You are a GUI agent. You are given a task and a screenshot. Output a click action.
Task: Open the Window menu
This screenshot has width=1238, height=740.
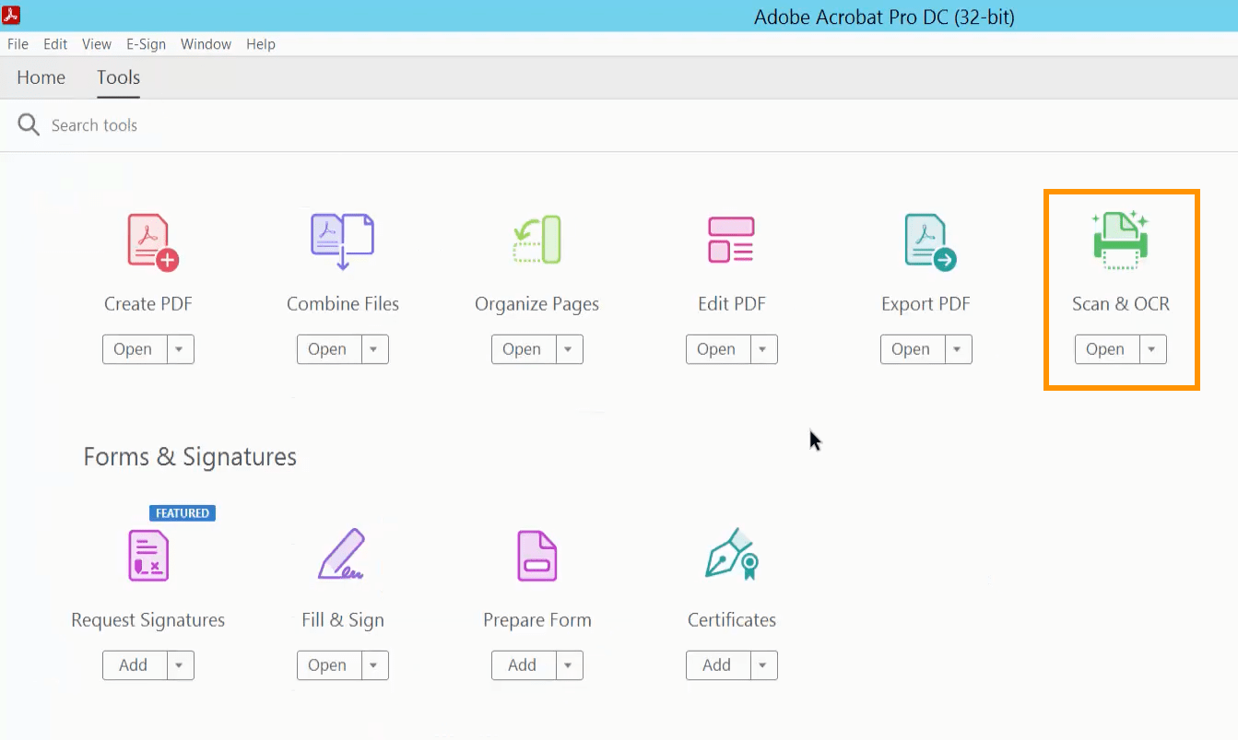[x=206, y=44]
